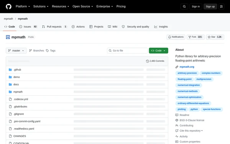This screenshot has width=230, height=144.
Task: Click the numerical-methods topic tag
Action: (x=187, y=91)
